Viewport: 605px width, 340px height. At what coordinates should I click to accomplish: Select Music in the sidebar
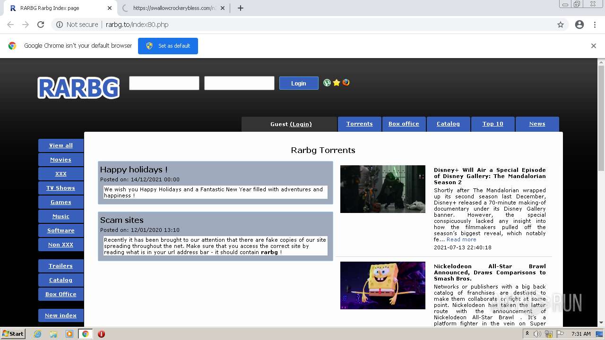coord(61,216)
